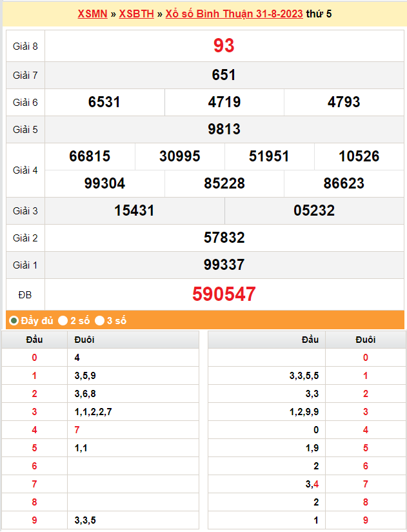Click the Giải 7 result 651
The height and width of the screenshot is (532, 407).
[x=224, y=75]
